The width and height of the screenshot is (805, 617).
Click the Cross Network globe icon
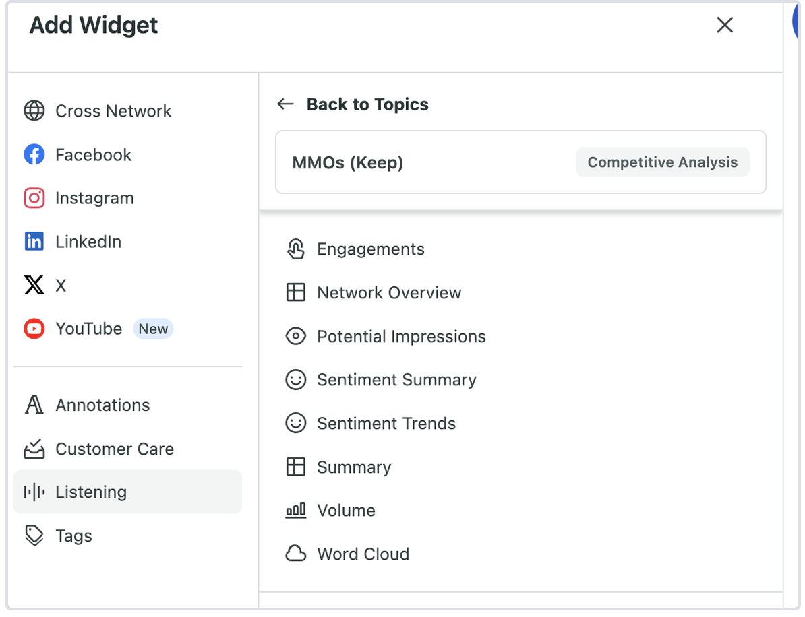click(34, 110)
